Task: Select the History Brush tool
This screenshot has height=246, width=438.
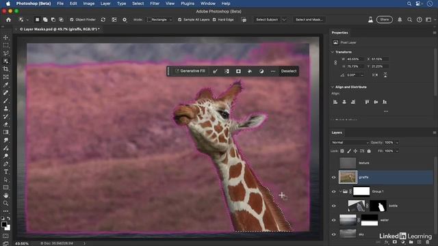Action: pyautogui.click(x=5, y=116)
